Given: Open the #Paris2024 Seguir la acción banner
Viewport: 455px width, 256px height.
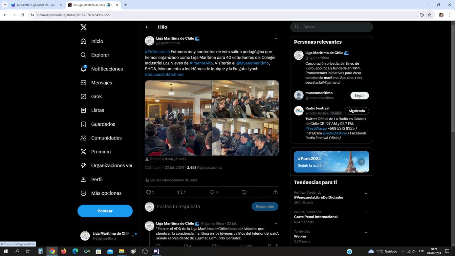Looking at the screenshot, I should [331, 162].
